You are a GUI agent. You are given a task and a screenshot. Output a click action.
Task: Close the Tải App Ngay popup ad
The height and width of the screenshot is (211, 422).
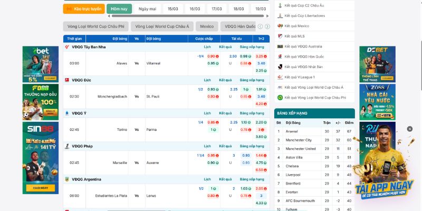click(x=409, y=129)
